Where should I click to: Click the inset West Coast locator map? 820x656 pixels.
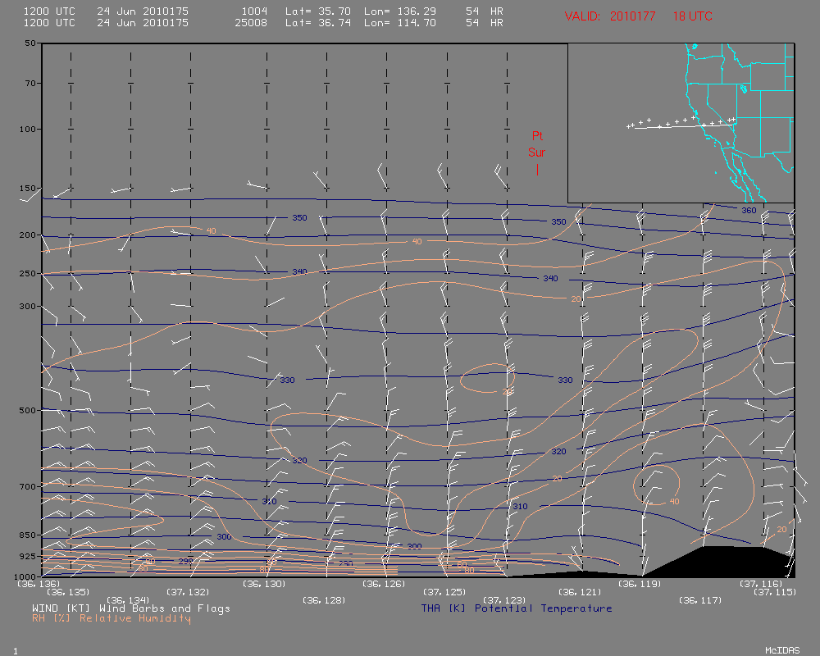pos(681,123)
